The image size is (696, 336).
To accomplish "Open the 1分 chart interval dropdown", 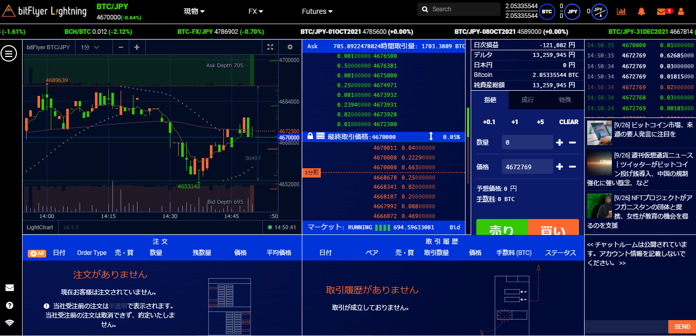I will tap(90, 47).
